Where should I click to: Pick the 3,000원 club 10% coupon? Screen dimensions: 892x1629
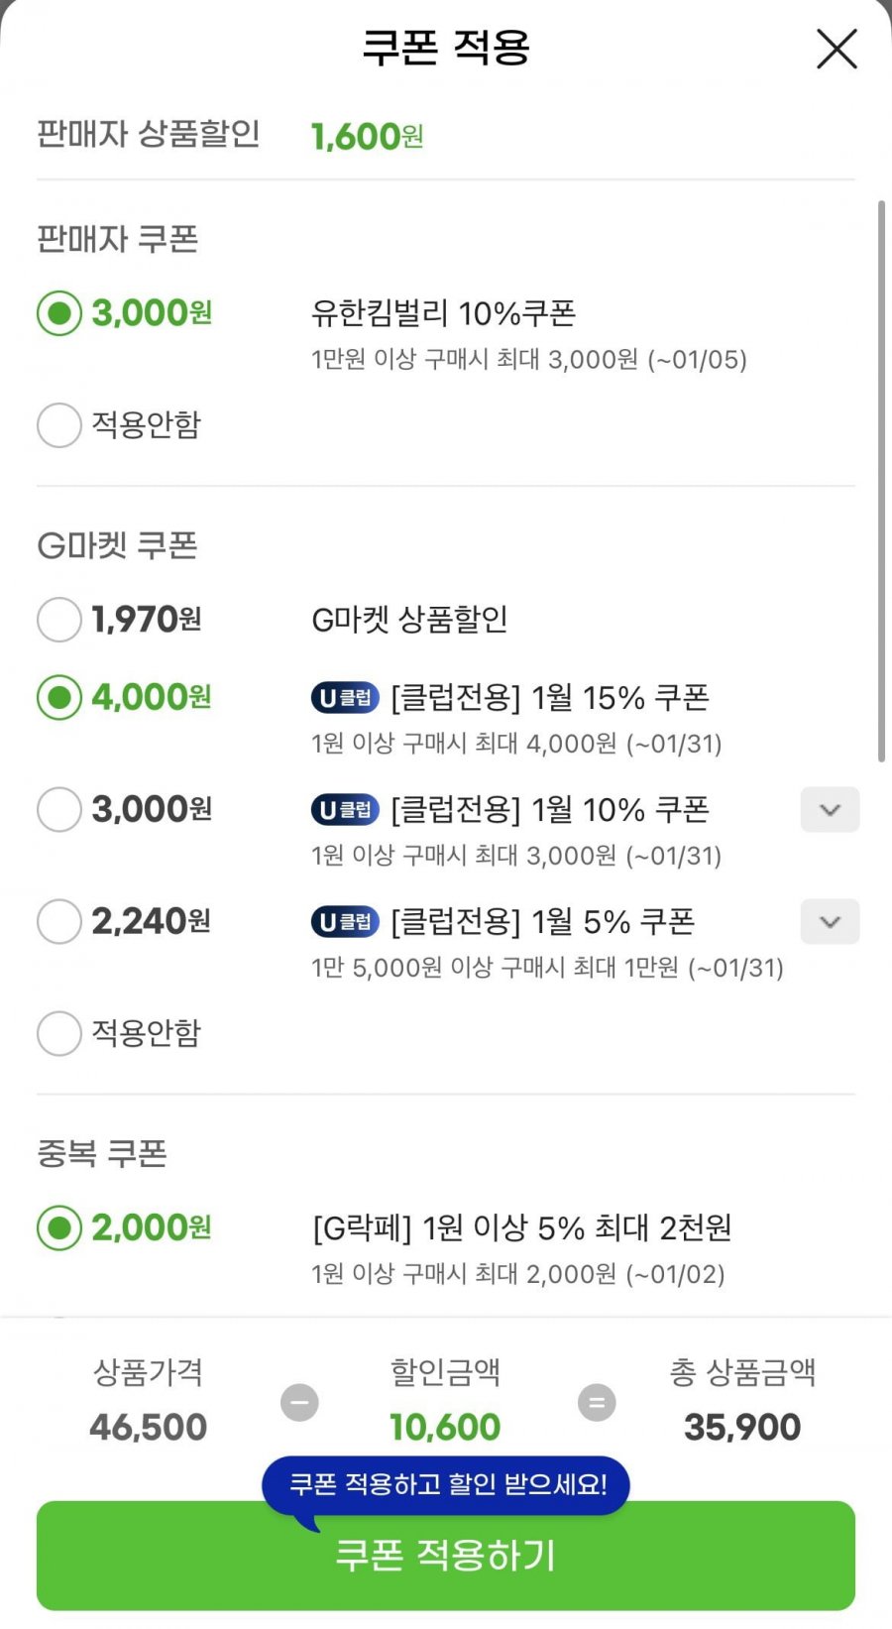tap(59, 810)
